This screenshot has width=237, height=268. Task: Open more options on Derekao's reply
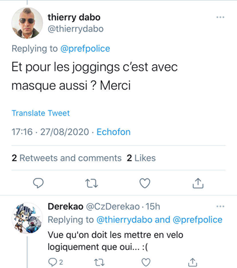tap(220, 206)
